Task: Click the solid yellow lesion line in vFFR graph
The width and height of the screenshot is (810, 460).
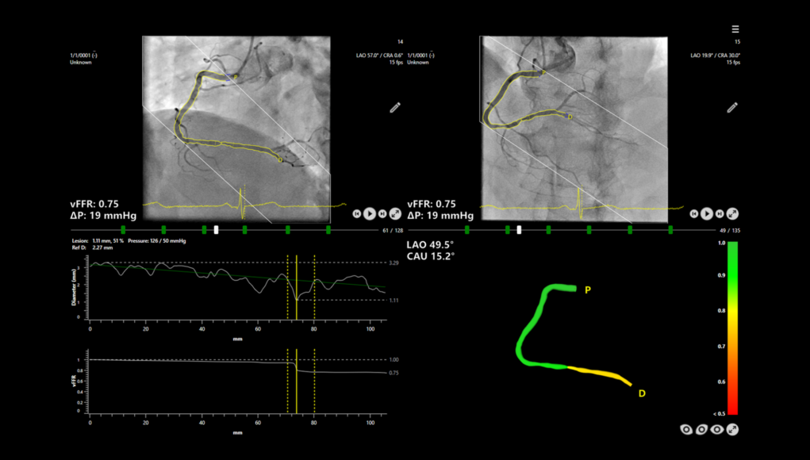Action: [x=297, y=381]
